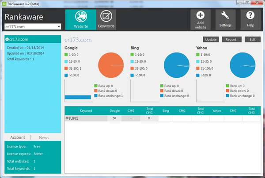265x178 pixels.
Task: Switch to the Keywords editor
Action: click(x=106, y=19)
